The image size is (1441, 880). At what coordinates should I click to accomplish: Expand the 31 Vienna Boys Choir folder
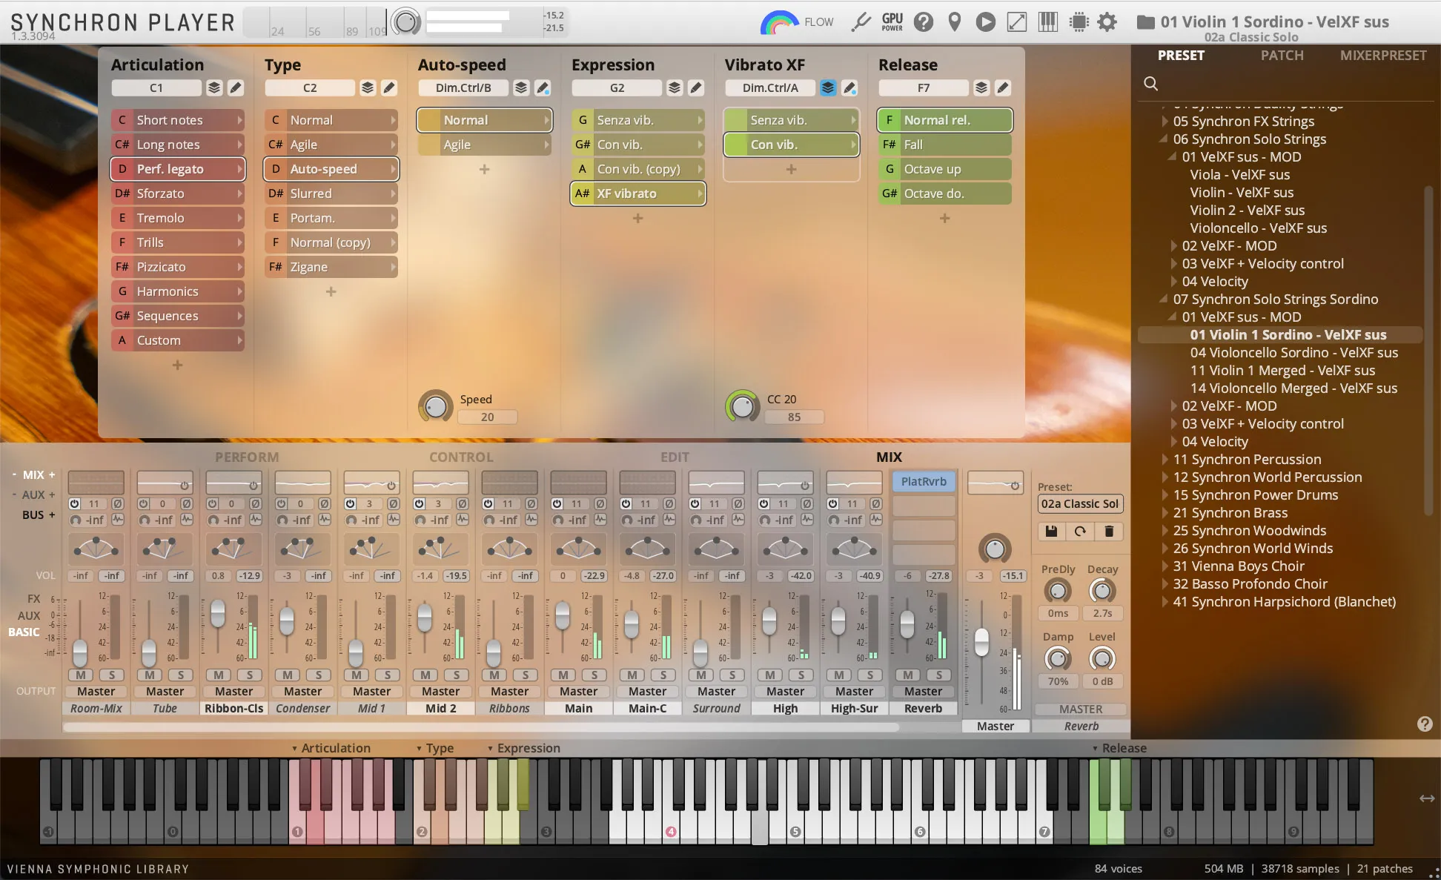coord(1165,566)
